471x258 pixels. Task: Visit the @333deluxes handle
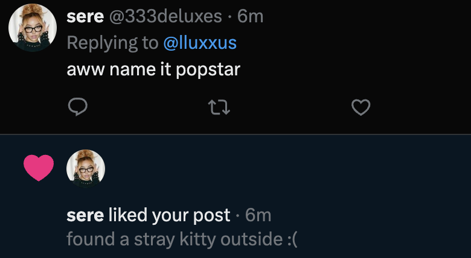(165, 16)
